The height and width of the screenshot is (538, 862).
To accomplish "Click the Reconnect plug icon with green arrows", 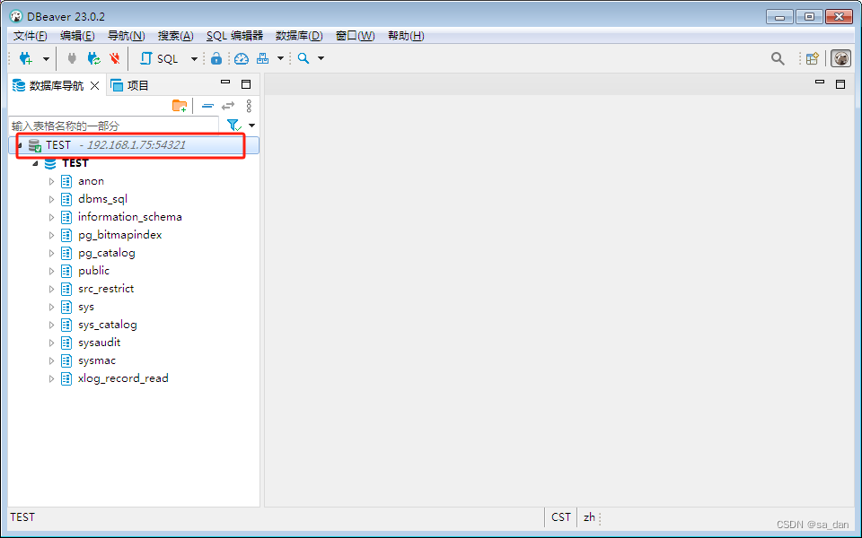I will point(94,58).
